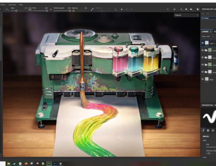The image size is (216, 166).
Task: Click the brush stroke preview in Properties
Action: 209,117
